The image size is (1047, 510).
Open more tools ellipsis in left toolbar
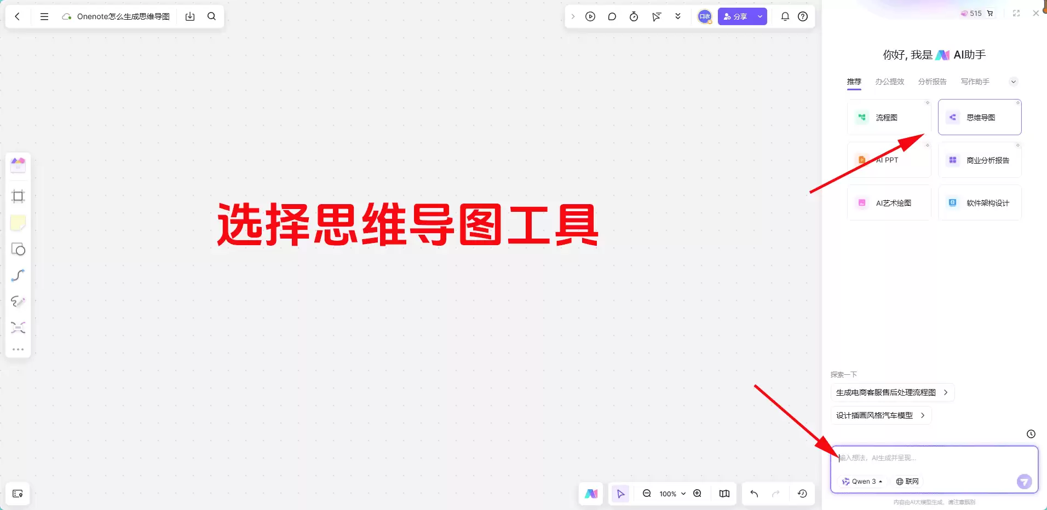tap(18, 349)
